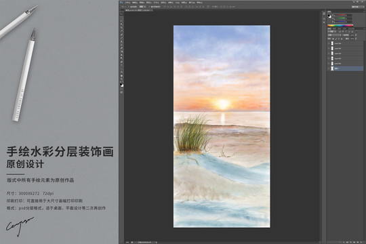This screenshot has height=244, width=366.
Task: Change screen mode at the toolbox bottom
Action: pyautogui.click(x=121, y=92)
